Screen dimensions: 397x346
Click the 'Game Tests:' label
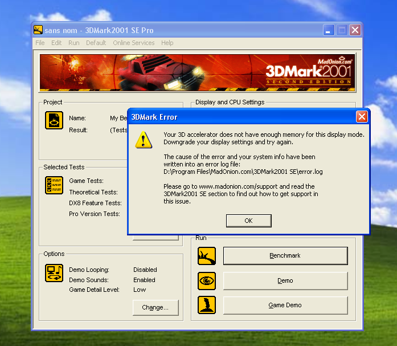86,181
